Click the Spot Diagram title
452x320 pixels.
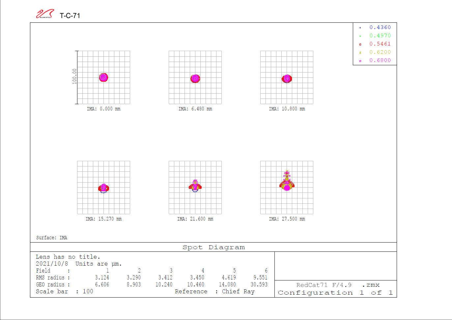point(213,247)
